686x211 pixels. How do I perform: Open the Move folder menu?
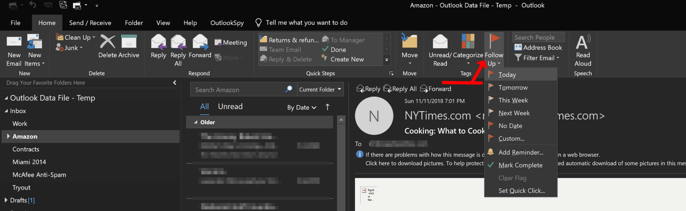pyautogui.click(x=410, y=50)
